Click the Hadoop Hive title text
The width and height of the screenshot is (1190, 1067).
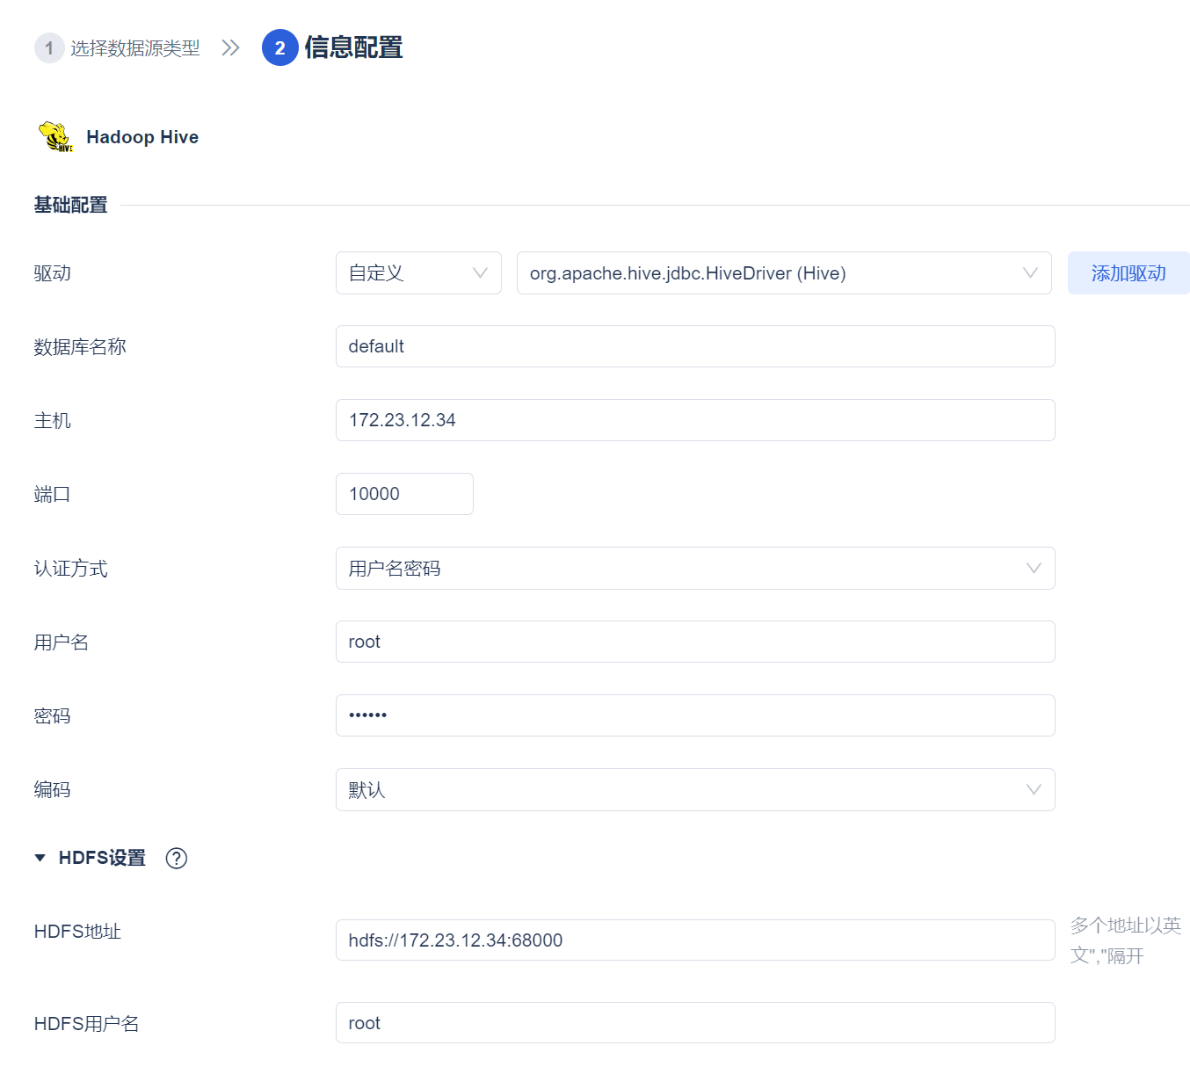pyautogui.click(x=142, y=137)
